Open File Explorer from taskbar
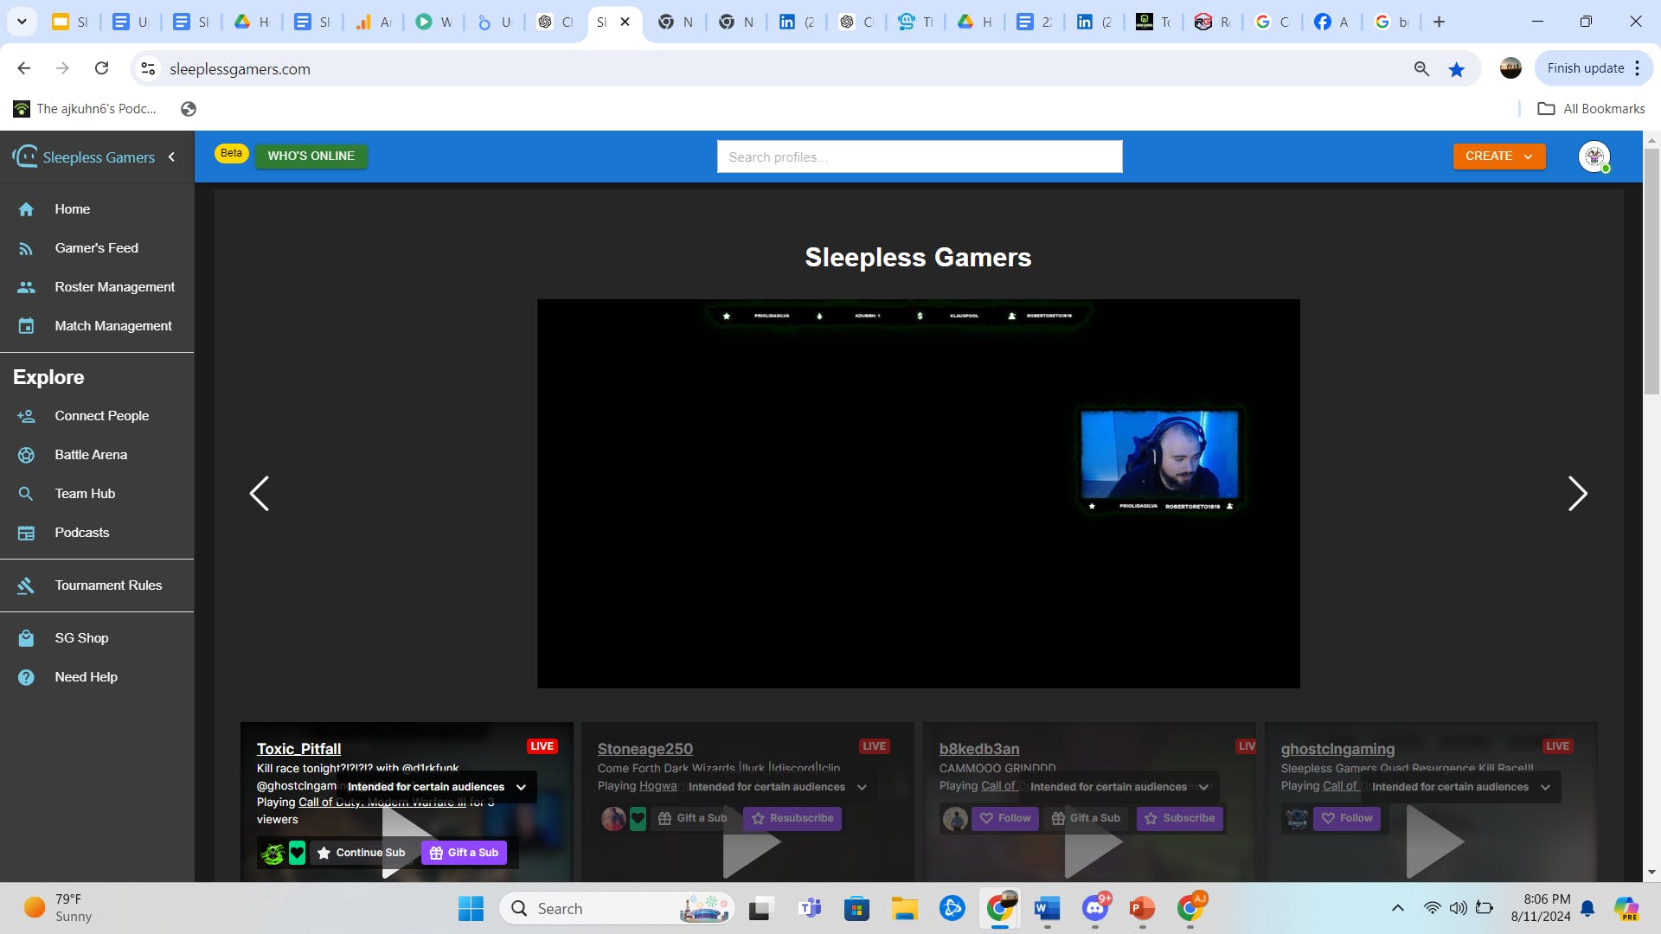 coord(904,909)
